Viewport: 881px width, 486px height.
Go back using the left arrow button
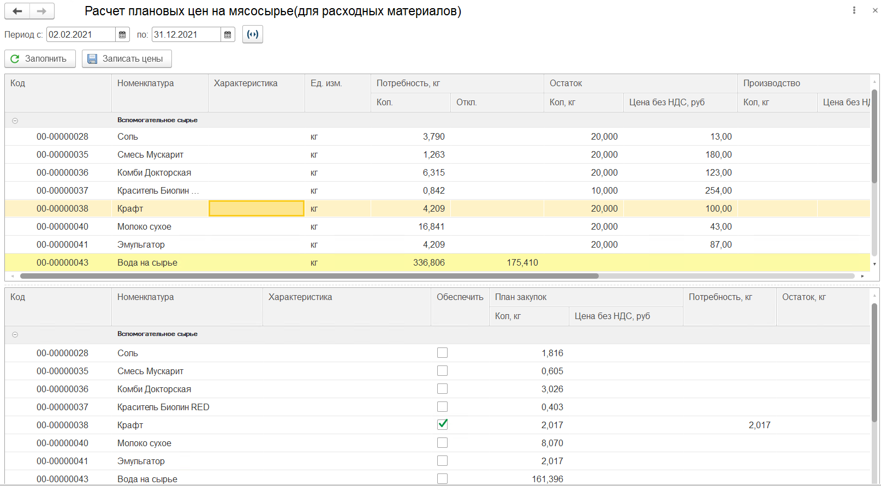(17, 11)
